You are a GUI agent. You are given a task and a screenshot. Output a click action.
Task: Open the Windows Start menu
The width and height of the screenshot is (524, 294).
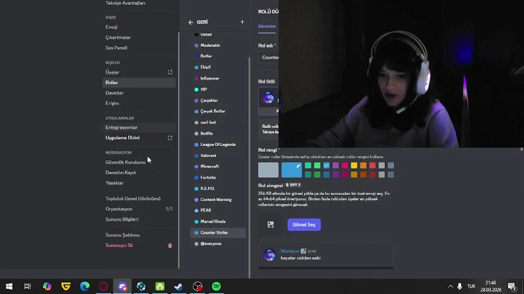[9, 287]
